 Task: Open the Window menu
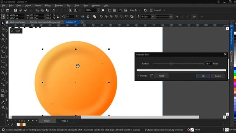point(96,6)
